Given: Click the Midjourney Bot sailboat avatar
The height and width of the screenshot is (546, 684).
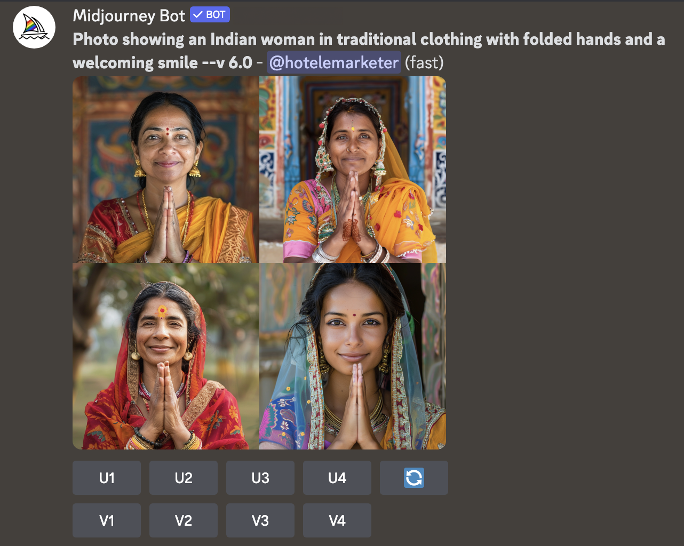Looking at the screenshot, I should point(34,27).
